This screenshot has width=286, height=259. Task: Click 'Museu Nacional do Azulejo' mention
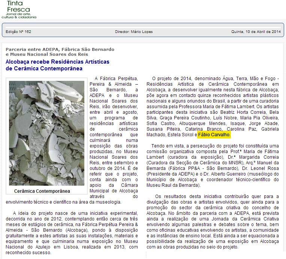[72, 244]
